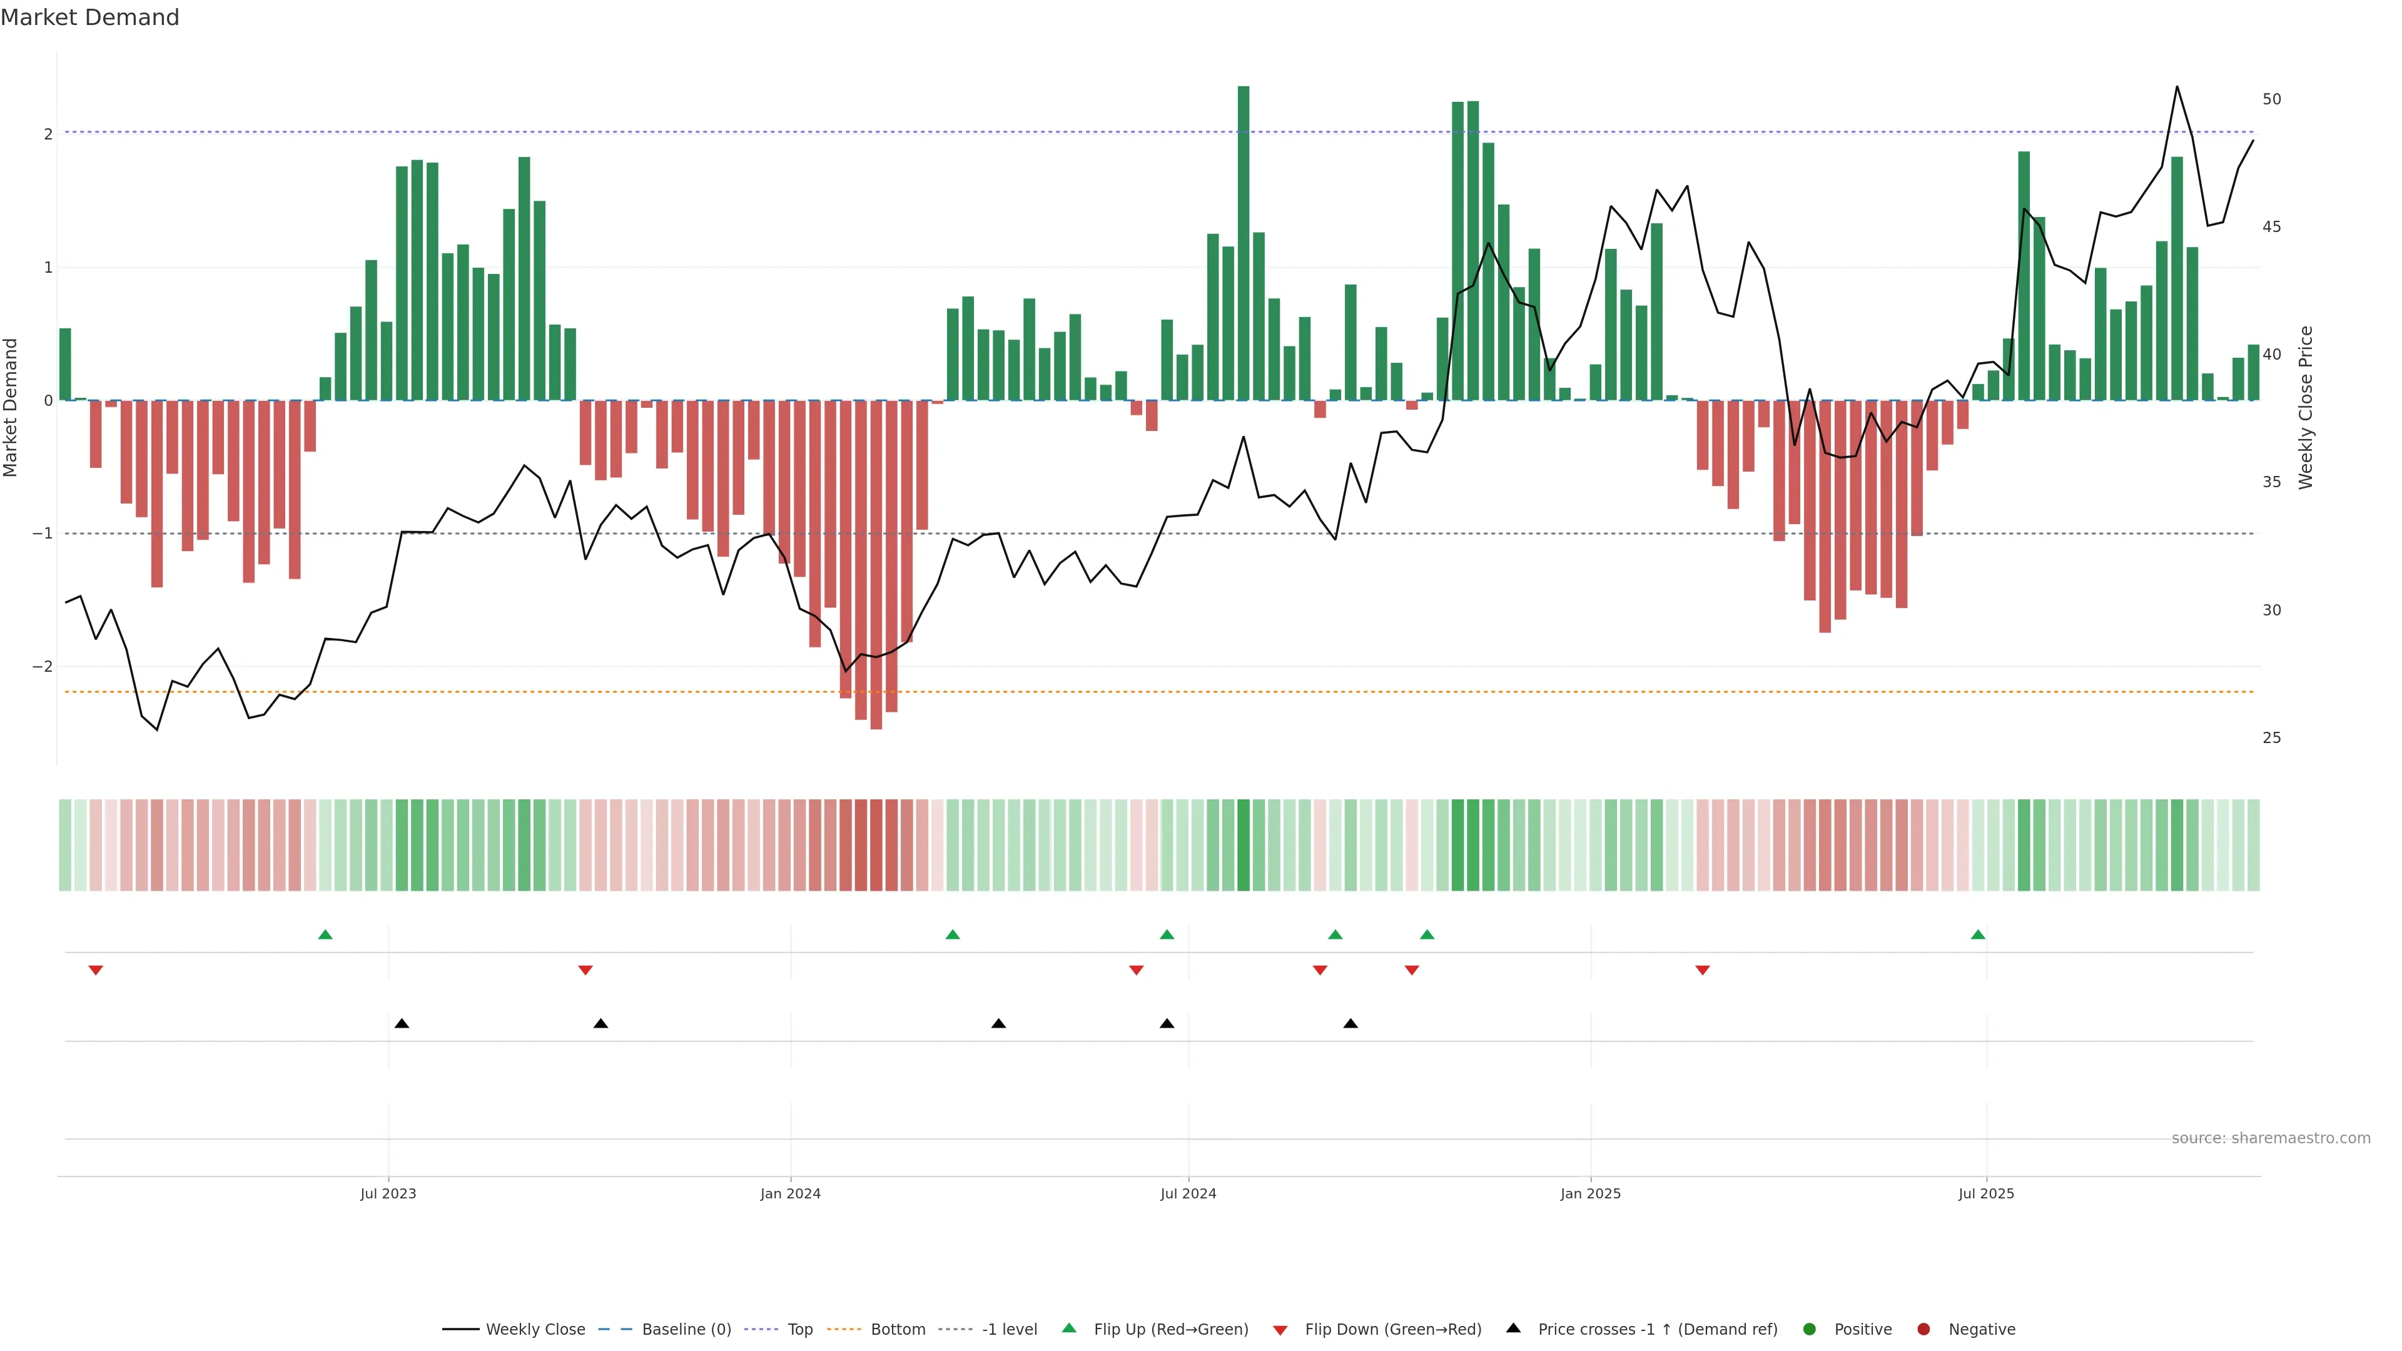
Task: Click the Jul 2024 x-axis label
Action: tap(1188, 1195)
